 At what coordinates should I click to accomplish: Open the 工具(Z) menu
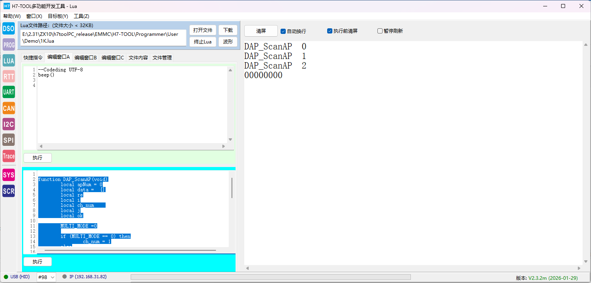81,16
